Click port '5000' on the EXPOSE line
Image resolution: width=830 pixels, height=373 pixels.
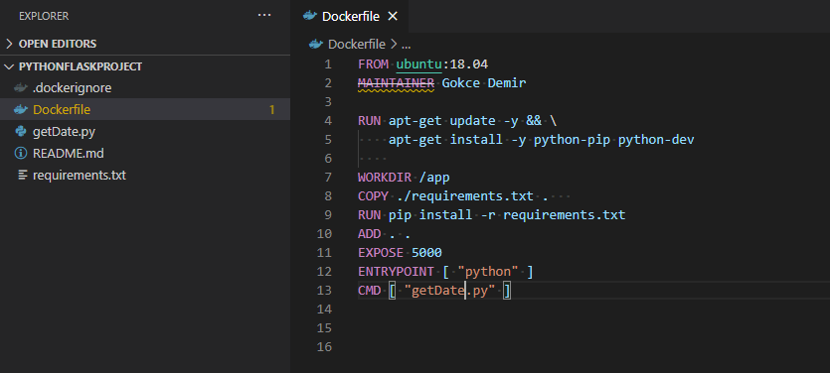426,253
